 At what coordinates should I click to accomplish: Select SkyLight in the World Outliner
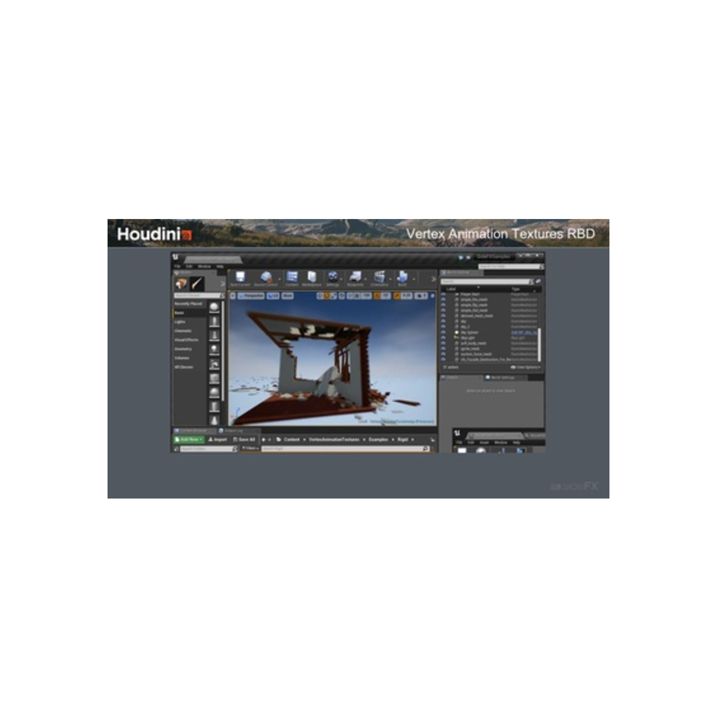(x=467, y=338)
